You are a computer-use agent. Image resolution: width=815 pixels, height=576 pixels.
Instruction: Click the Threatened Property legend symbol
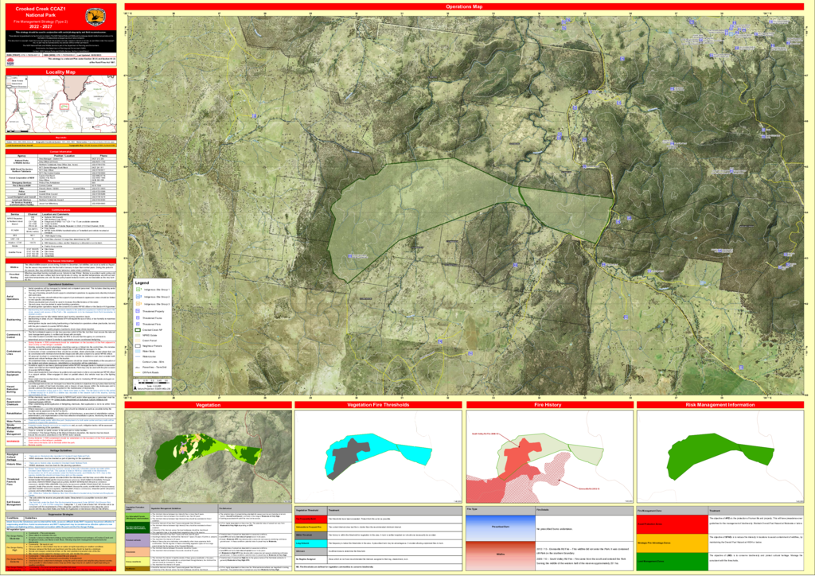tap(138, 311)
